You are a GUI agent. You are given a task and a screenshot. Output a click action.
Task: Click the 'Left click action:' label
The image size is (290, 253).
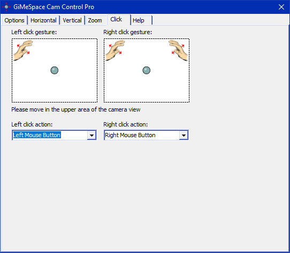pos(32,124)
